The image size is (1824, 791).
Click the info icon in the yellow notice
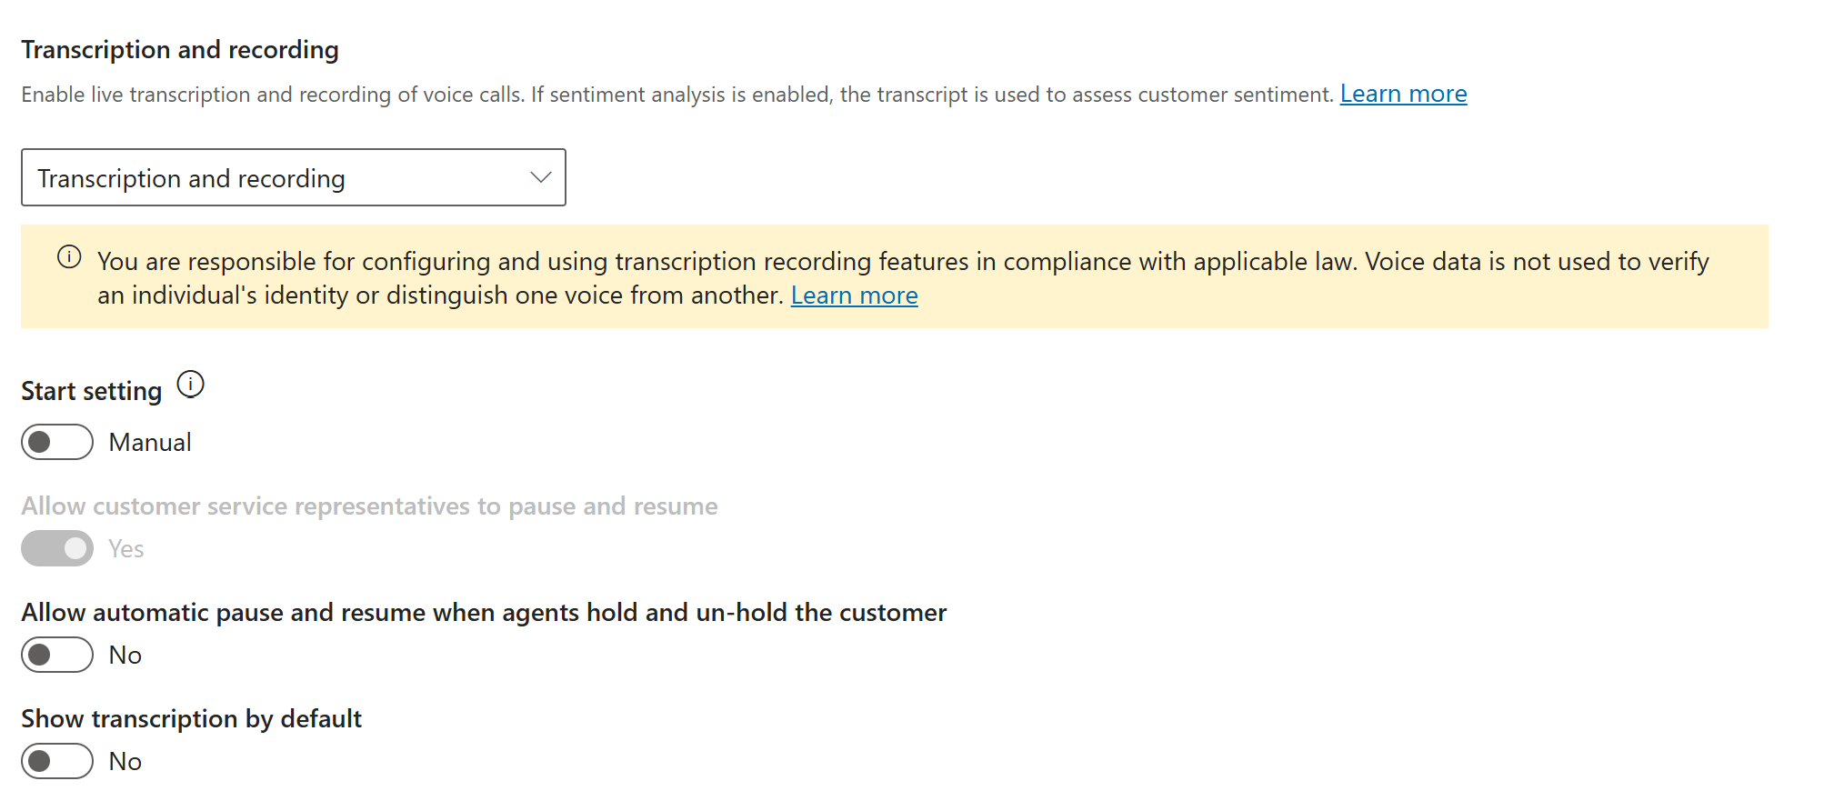pyautogui.click(x=69, y=257)
